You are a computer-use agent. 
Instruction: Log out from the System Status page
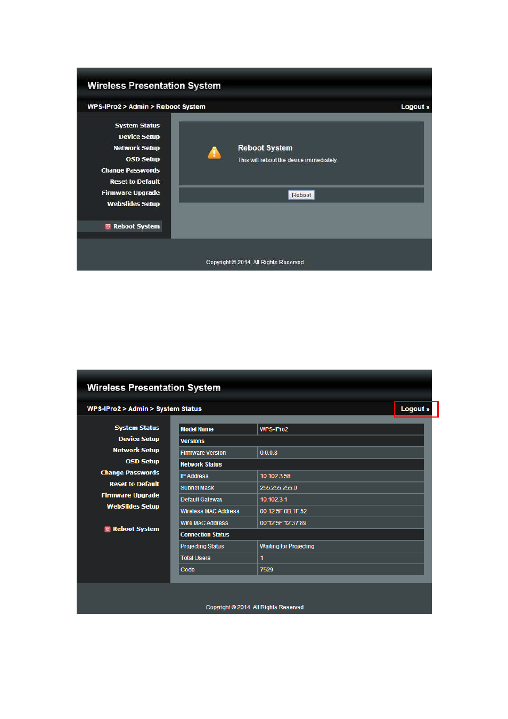pyautogui.click(x=415, y=409)
